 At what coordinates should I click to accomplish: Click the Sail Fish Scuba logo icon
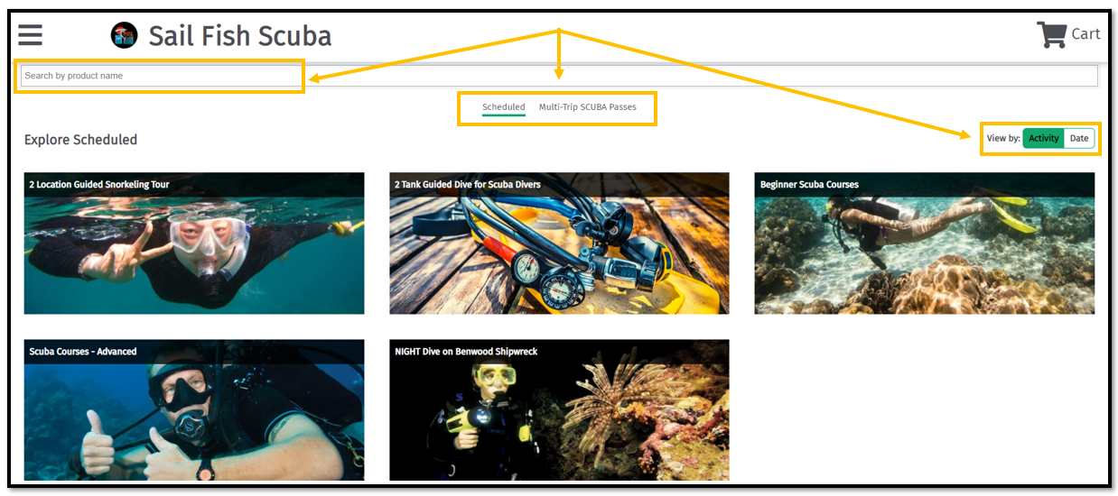pos(124,35)
